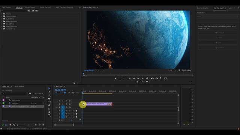Viewport: 240px width, 135px height.
Task: Switch Project panel to List view
Action: tap(6, 125)
